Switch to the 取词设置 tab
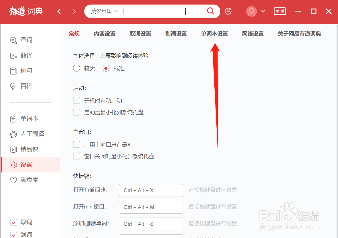The height and width of the screenshot is (238, 338). (140, 34)
